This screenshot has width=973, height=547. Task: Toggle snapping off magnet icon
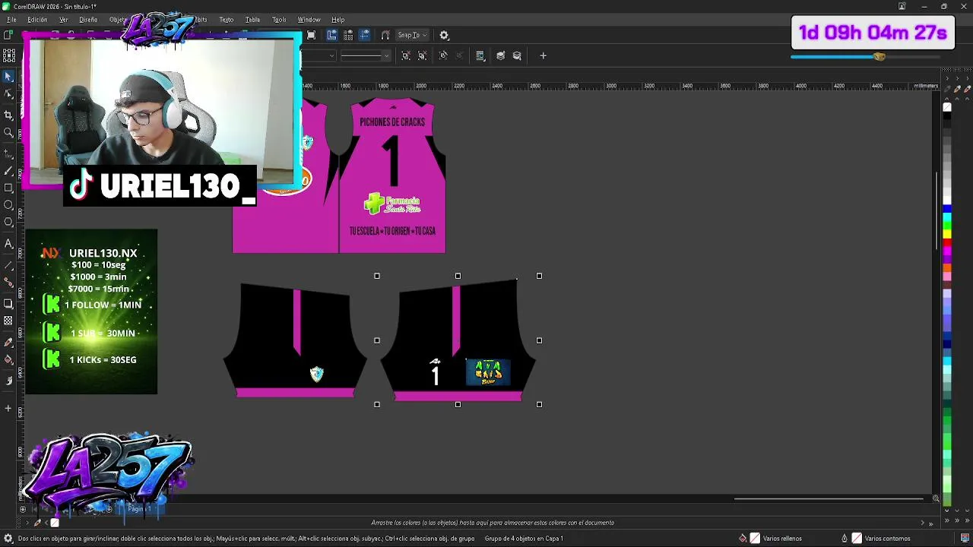click(385, 35)
